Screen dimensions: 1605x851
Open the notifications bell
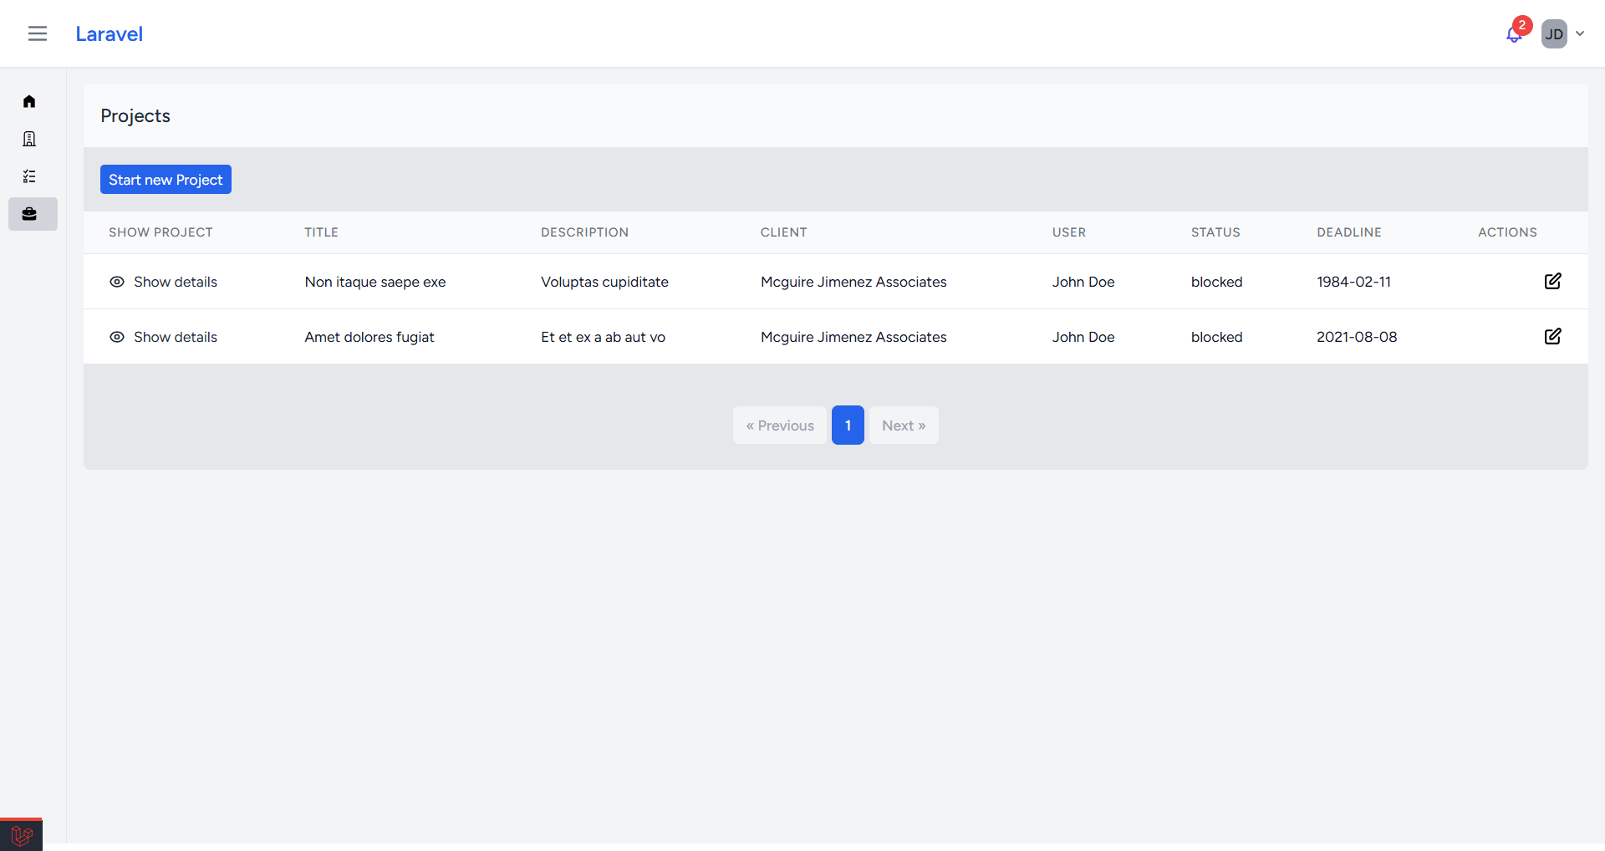click(1513, 34)
